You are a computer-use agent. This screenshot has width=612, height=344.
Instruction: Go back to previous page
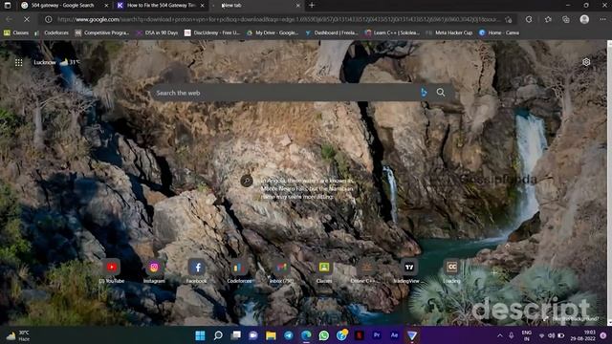9,19
